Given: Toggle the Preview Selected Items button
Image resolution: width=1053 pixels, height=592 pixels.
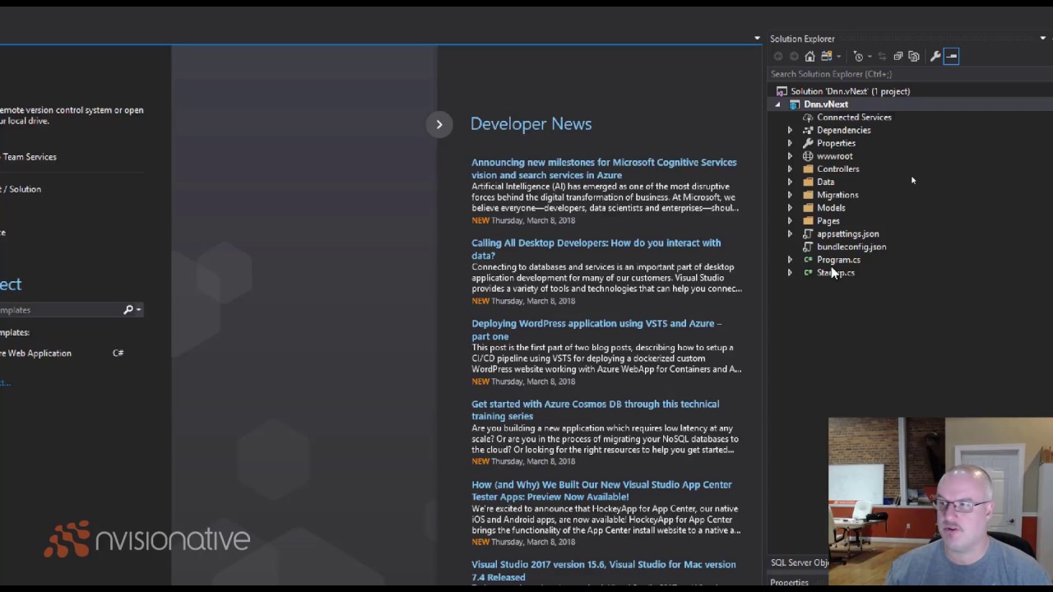Looking at the screenshot, I should click(952, 56).
